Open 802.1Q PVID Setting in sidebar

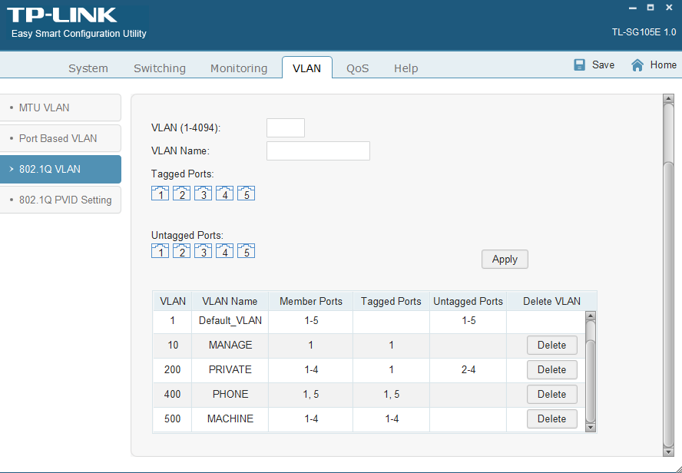coord(65,200)
